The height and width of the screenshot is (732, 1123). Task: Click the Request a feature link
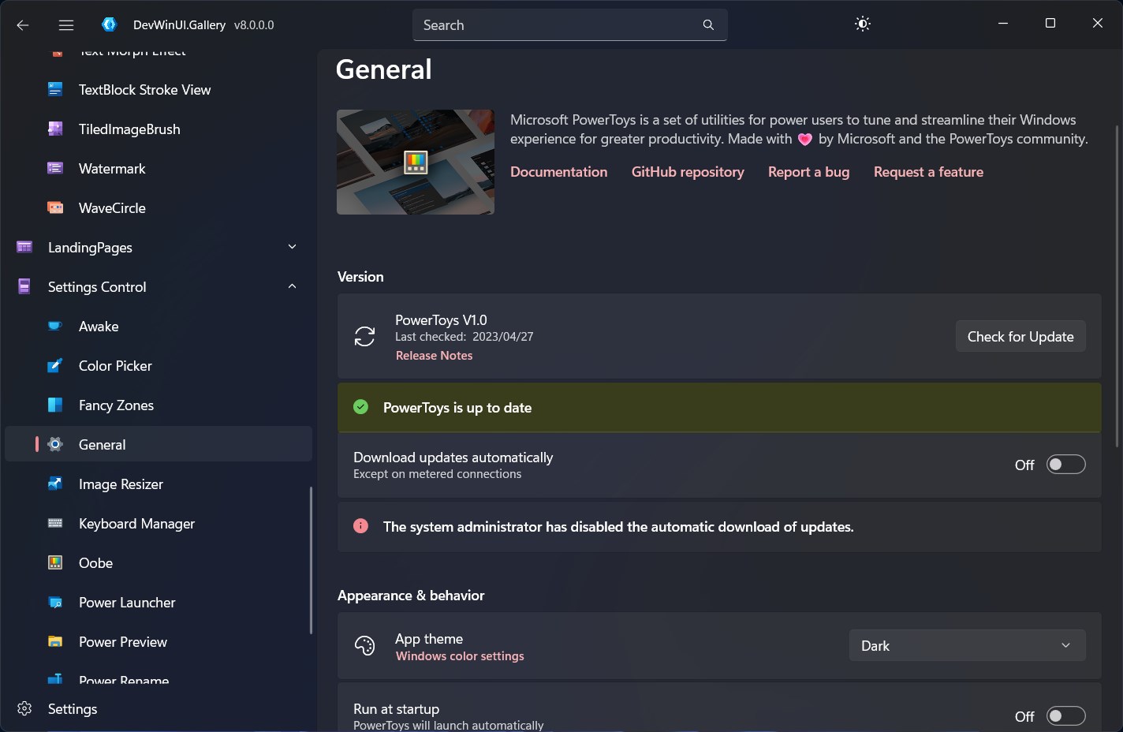[x=928, y=172]
